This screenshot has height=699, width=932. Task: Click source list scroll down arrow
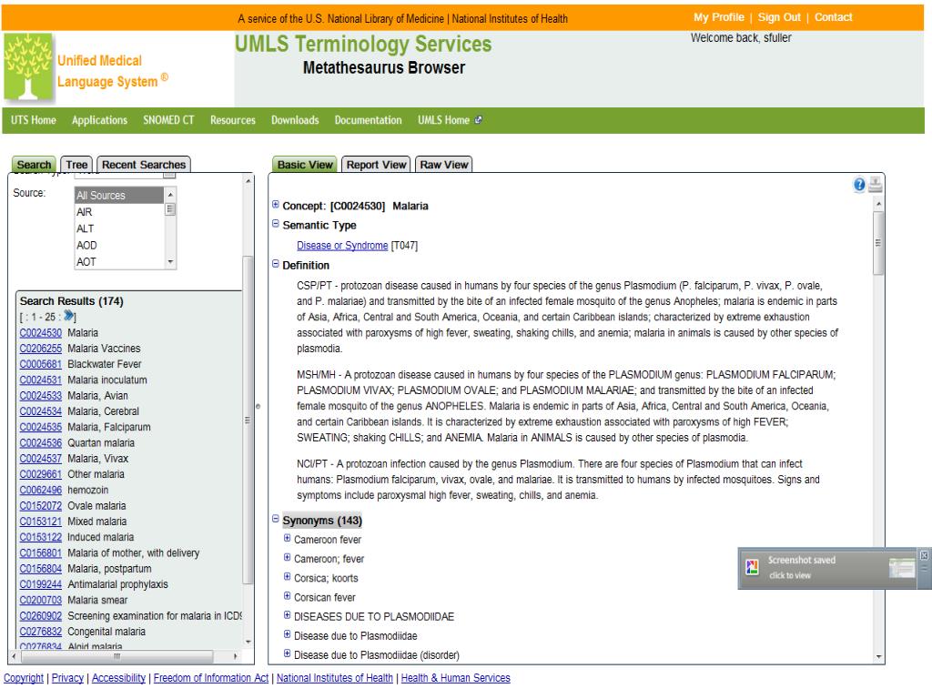click(170, 261)
